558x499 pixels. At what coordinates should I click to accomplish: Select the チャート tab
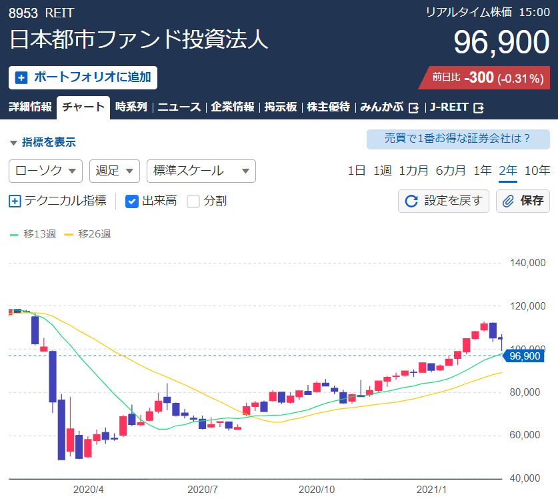point(83,107)
